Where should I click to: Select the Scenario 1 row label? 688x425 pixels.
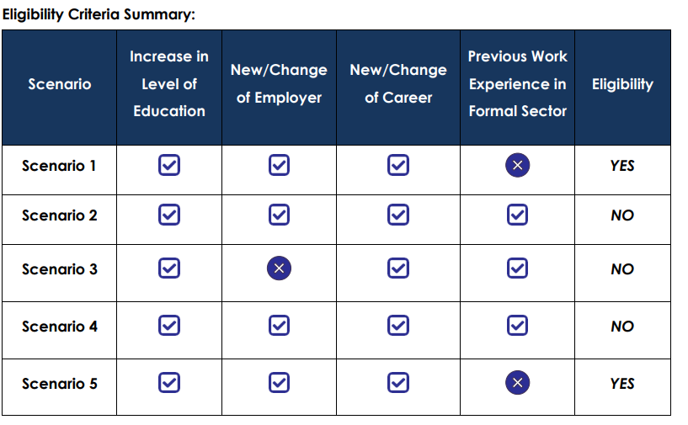pos(59,166)
